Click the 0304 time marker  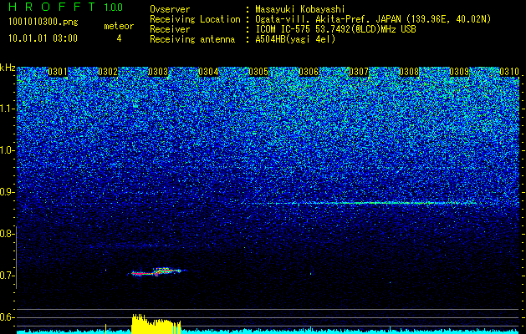tap(208, 72)
